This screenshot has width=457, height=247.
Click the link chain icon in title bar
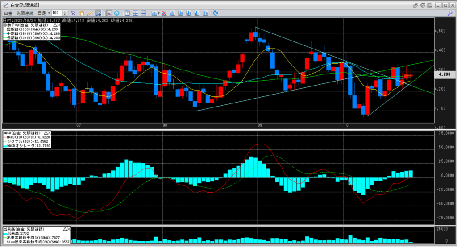(416, 5)
